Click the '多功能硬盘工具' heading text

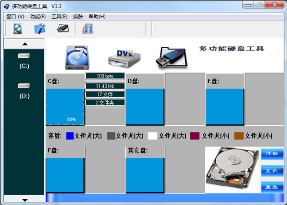tap(232, 49)
